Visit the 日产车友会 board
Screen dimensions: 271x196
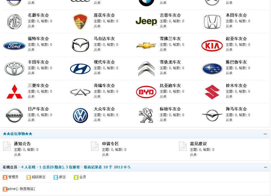click(38, 109)
